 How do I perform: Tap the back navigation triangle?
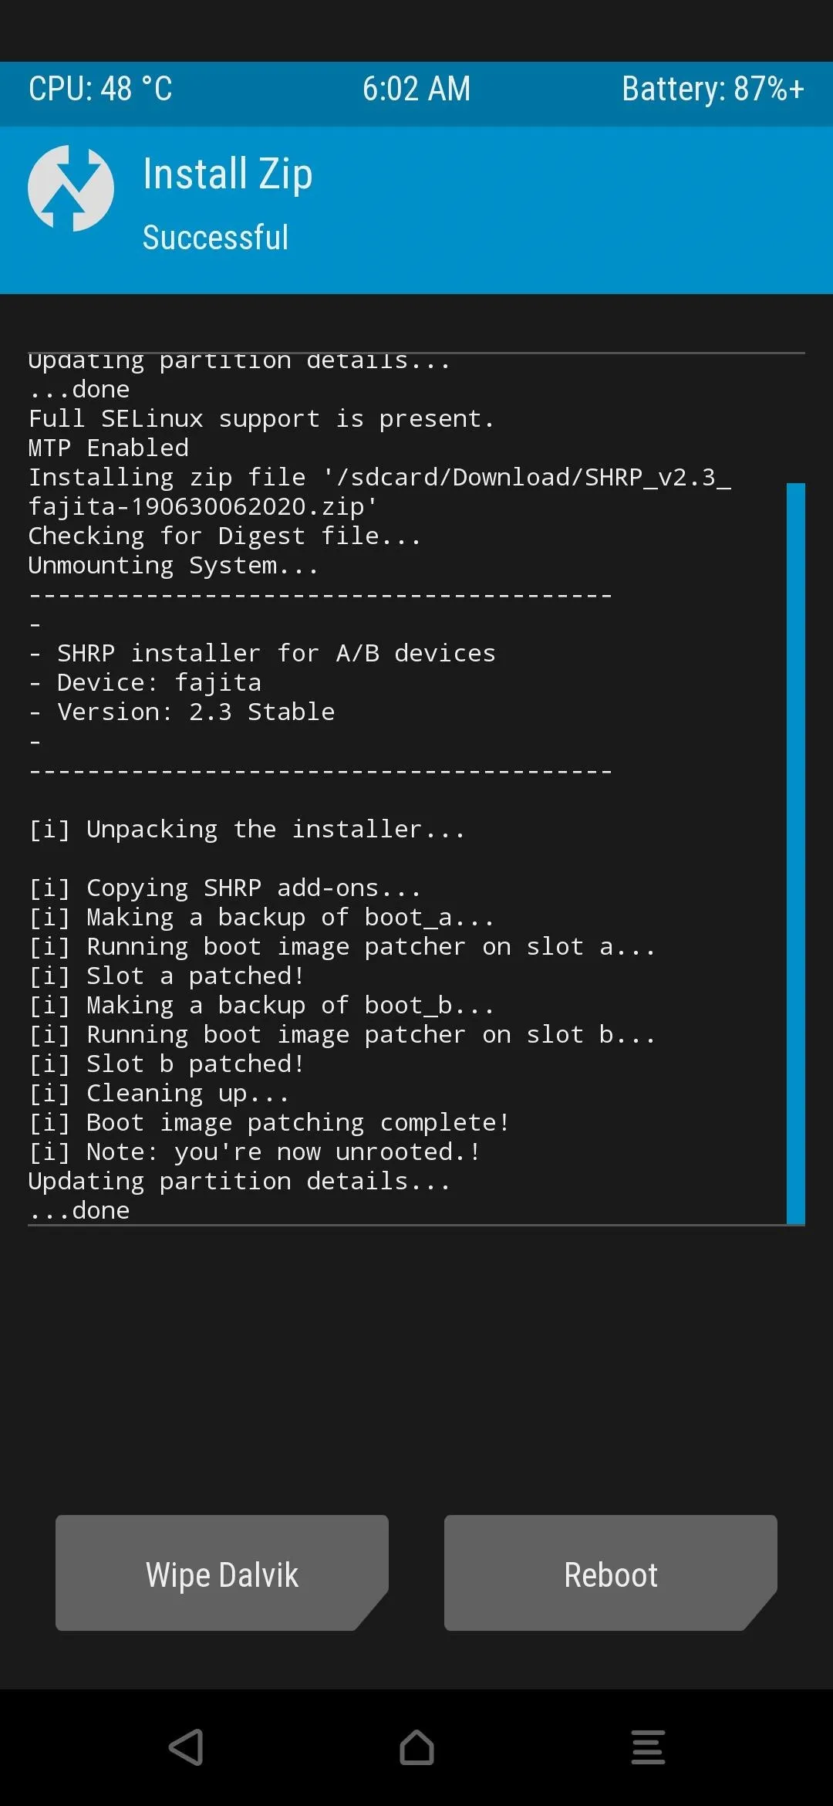coord(186,1747)
